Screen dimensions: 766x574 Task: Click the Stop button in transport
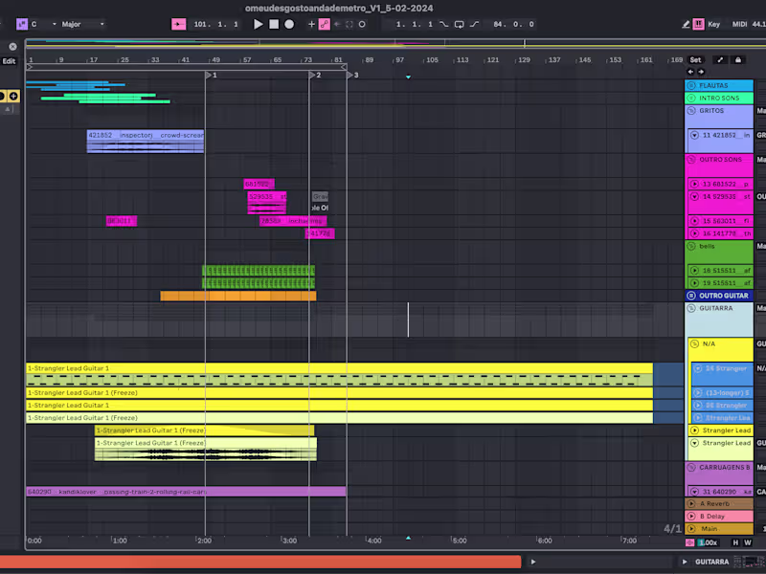click(x=274, y=24)
